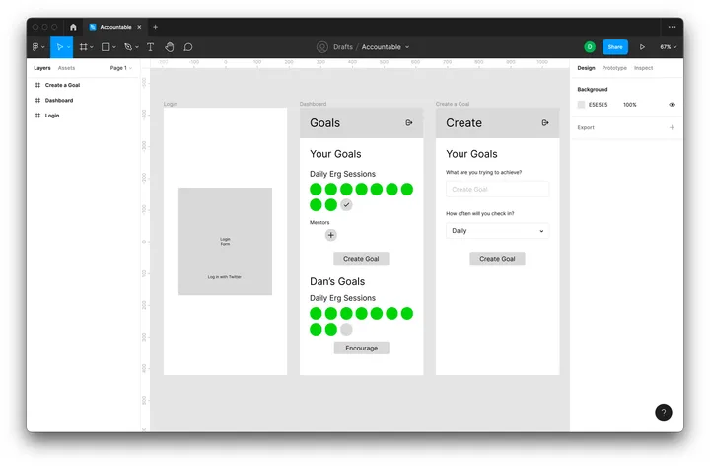Viewport: 710px width, 467px height.
Task: Expand Frame tool options chevron
Action: pyautogui.click(x=92, y=47)
